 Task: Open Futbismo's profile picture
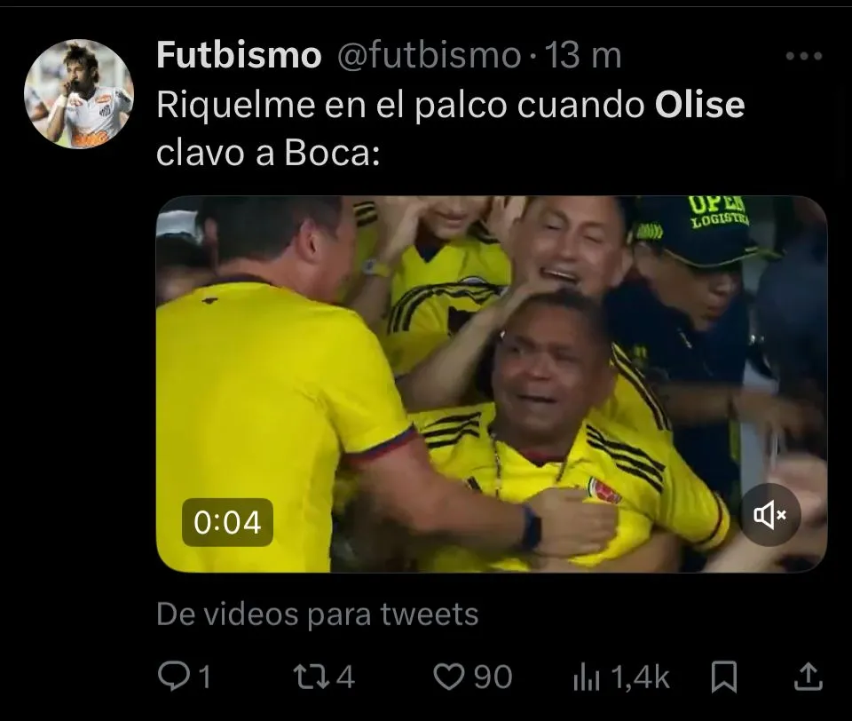point(79,93)
